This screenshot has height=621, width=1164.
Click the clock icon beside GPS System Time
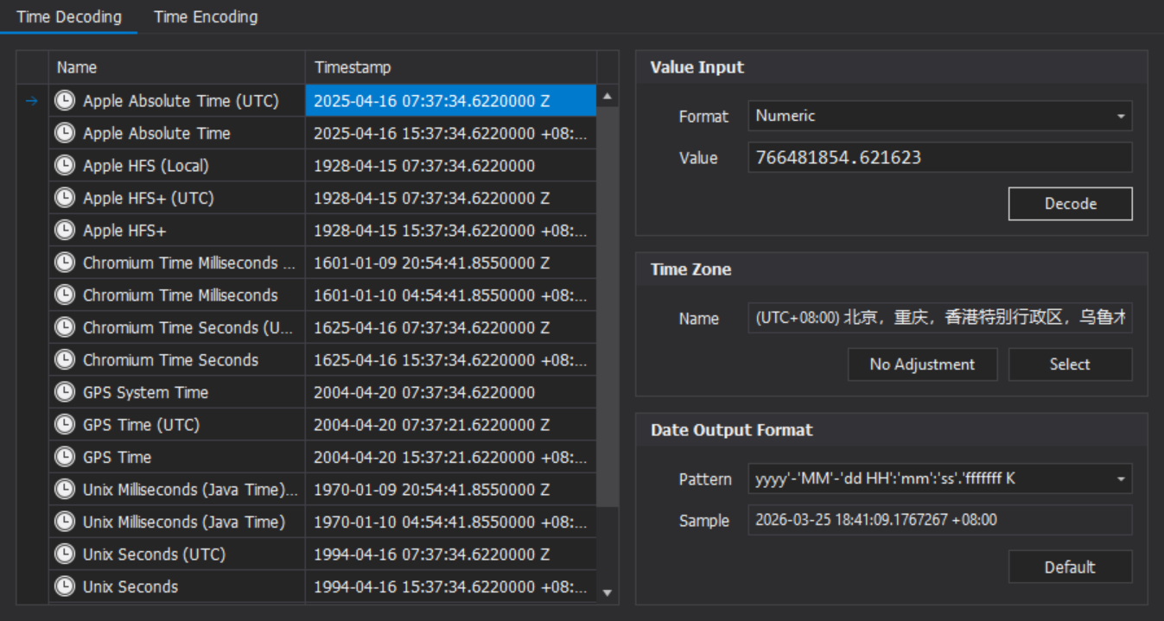pos(65,392)
